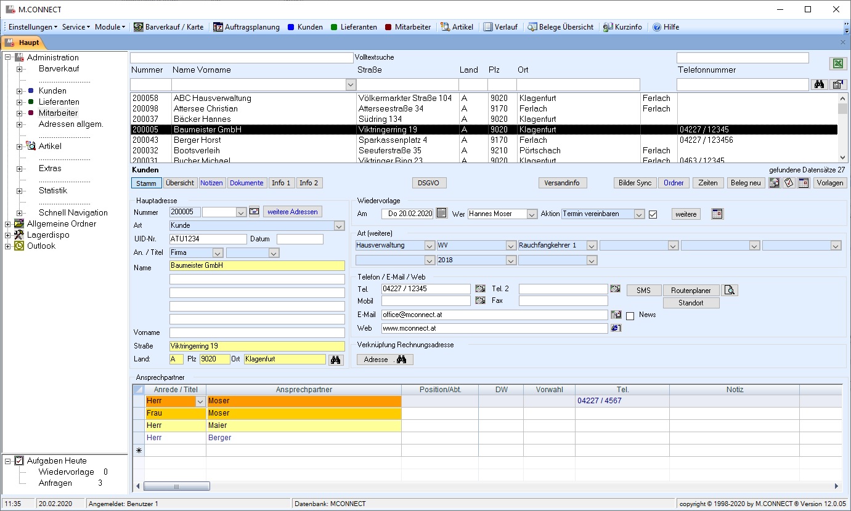Uncheck the checkbox next to Aktion dropdown
Screen dimensions: 851x511
[x=653, y=214]
